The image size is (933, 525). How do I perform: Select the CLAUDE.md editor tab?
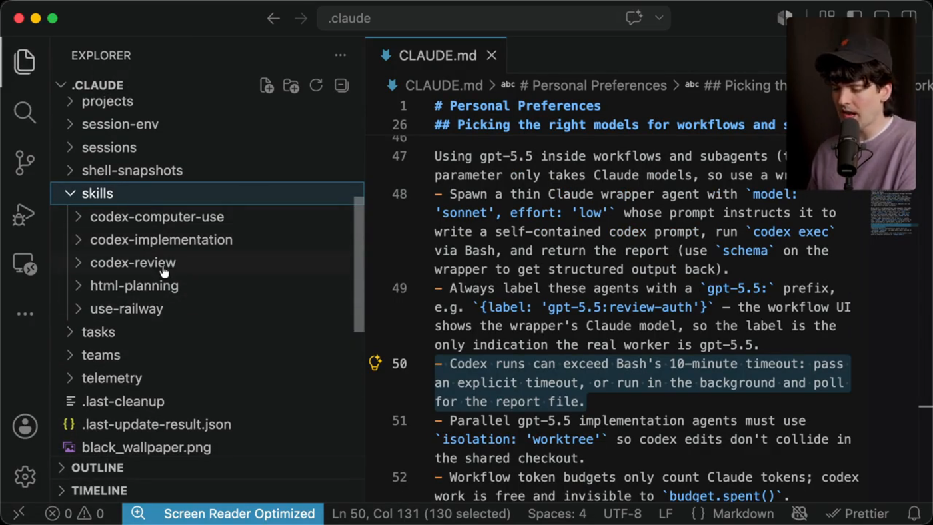(437, 55)
